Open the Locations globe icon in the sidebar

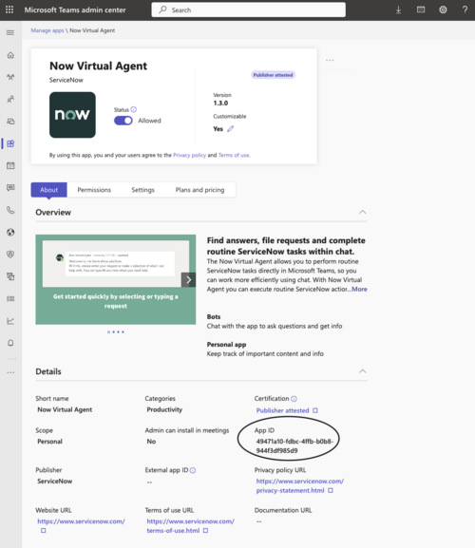click(x=10, y=232)
